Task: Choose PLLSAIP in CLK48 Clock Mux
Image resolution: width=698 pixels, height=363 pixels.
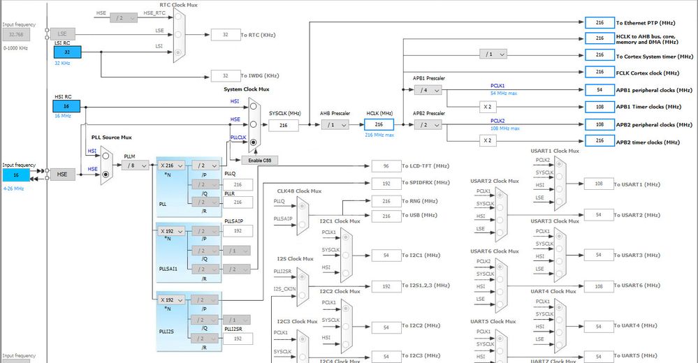Action: coord(303,224)
